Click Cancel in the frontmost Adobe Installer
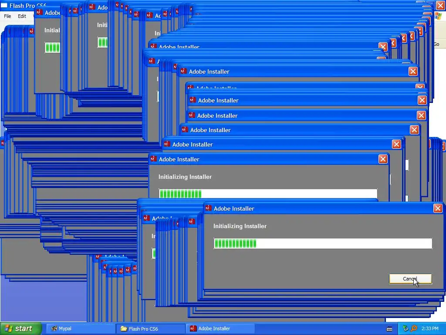Viewport: 446px width, 335px height. [x=410, y=279]
